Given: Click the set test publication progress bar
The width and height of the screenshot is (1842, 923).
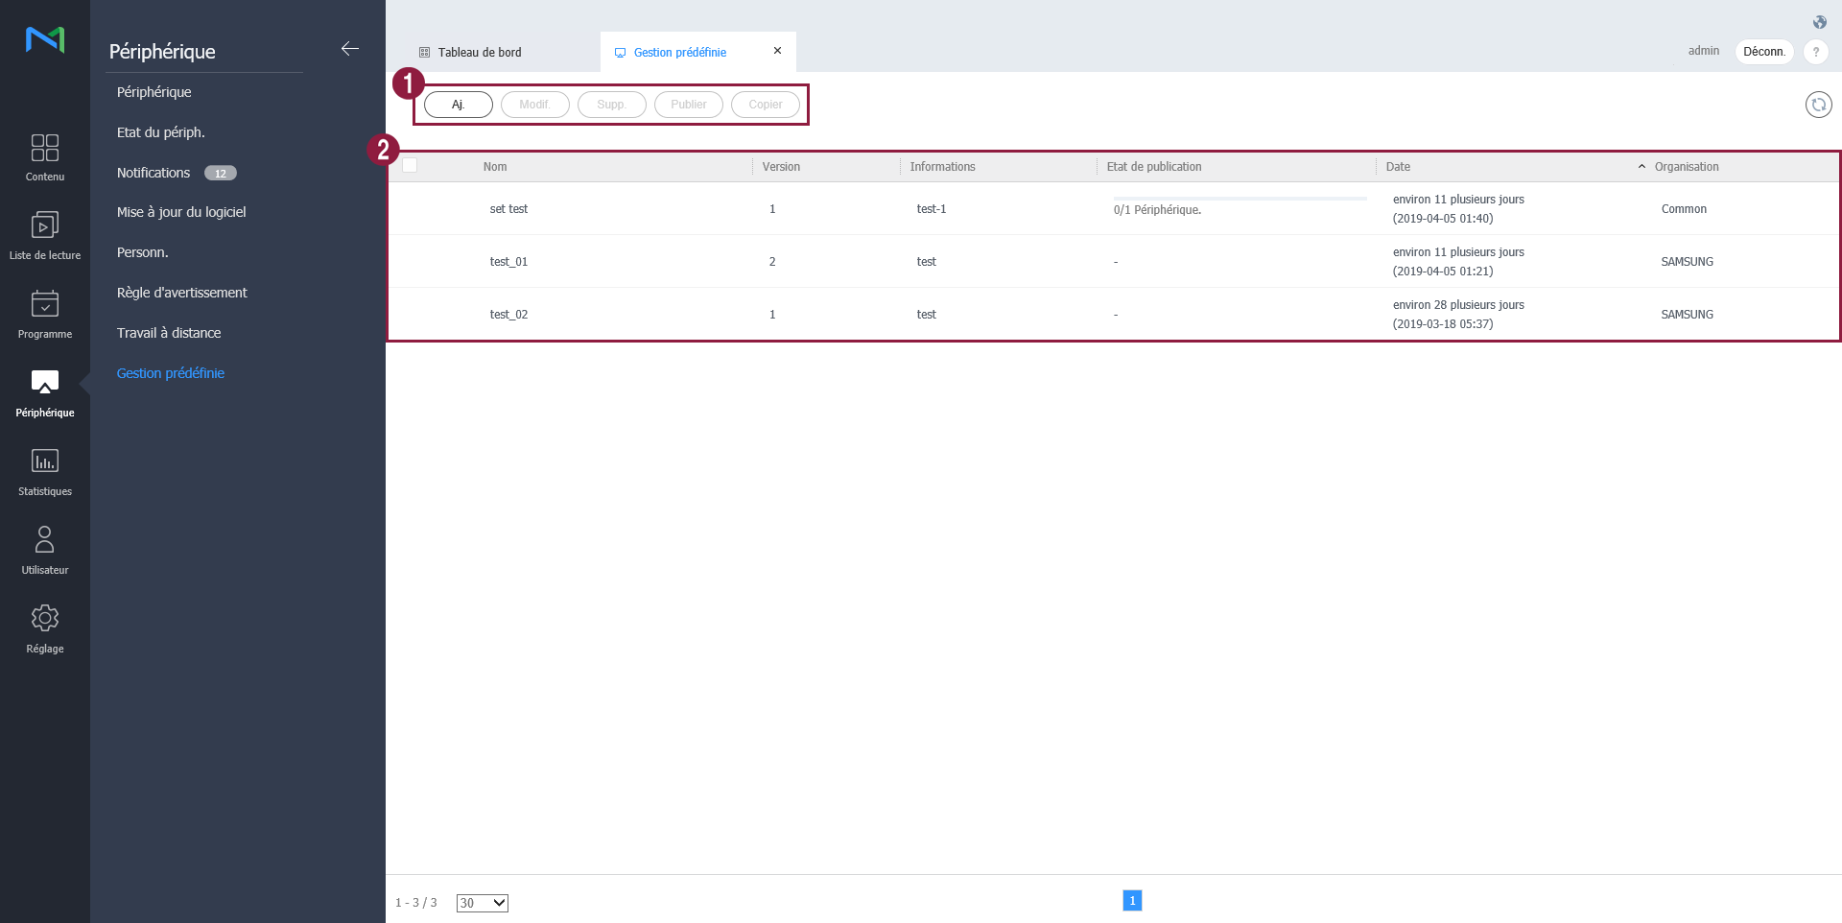Looking at the screenshot, I should (x=1240, y=199).
